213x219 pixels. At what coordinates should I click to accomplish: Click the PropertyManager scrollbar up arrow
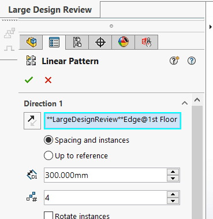click(x=197, y=100)
